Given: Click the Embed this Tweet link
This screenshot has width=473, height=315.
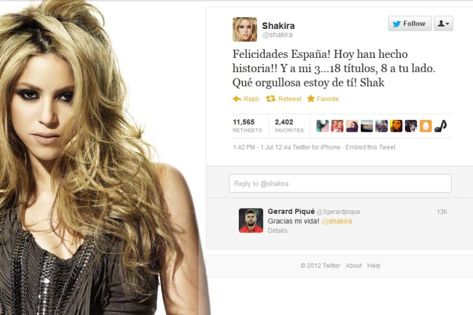Looking at the screenshot, I should tap(370, 147).
